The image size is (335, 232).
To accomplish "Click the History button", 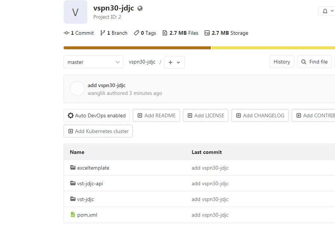I will [x=282, y=62].
